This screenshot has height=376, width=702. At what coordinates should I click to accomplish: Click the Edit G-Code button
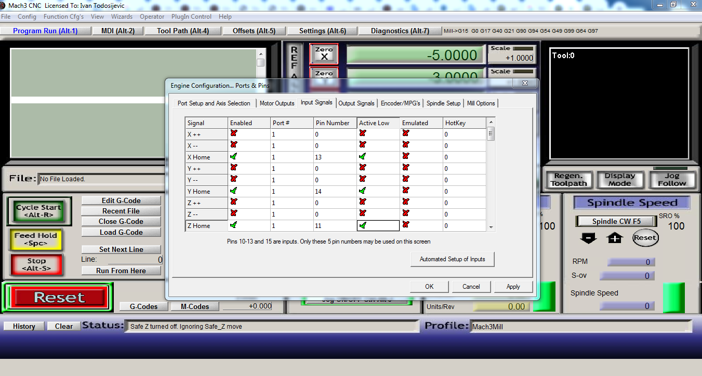(x=121, y=200)
